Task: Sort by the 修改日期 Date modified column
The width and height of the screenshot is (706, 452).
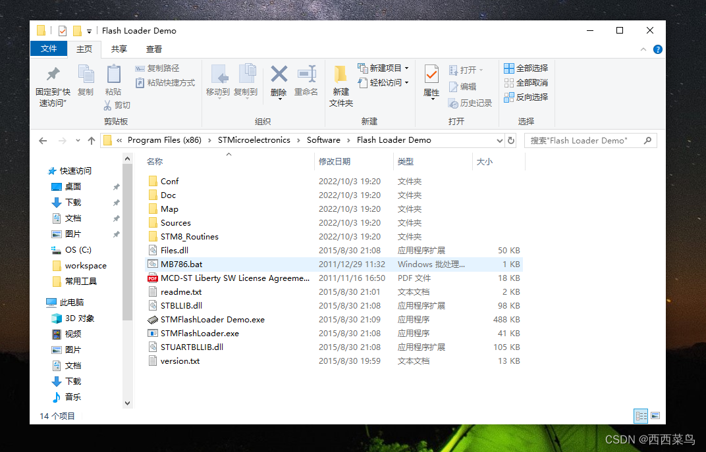Action: point(354,161)
